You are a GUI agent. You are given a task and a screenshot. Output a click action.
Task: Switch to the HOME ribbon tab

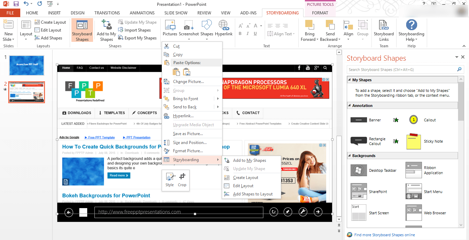[x=32, y=13]
